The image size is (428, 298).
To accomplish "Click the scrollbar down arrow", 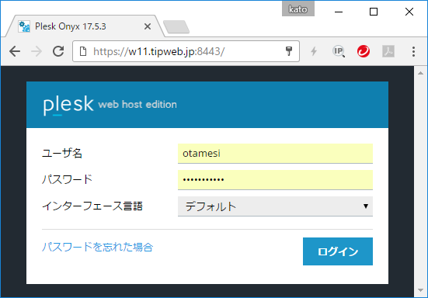I will (x=420, y=290).
